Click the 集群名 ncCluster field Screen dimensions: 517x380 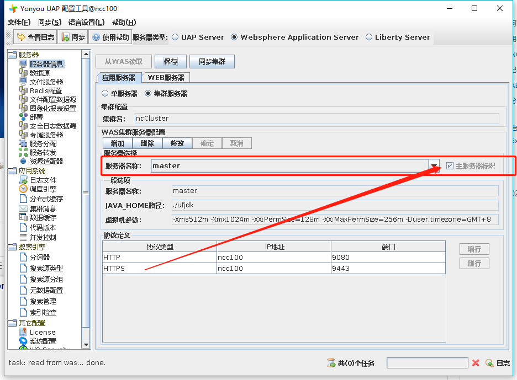[x=317, y=119]
